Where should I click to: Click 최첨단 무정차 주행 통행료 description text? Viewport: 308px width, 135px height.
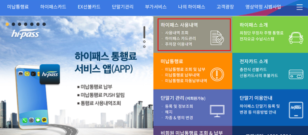(x=262, y=33)
